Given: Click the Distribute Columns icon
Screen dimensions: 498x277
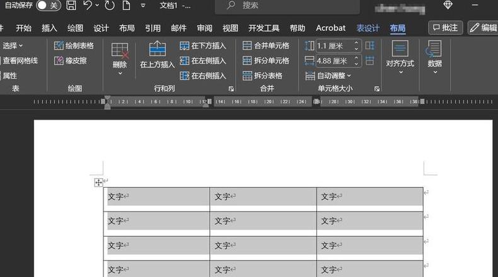Looking at the screenshot, I should click(369, 60).
